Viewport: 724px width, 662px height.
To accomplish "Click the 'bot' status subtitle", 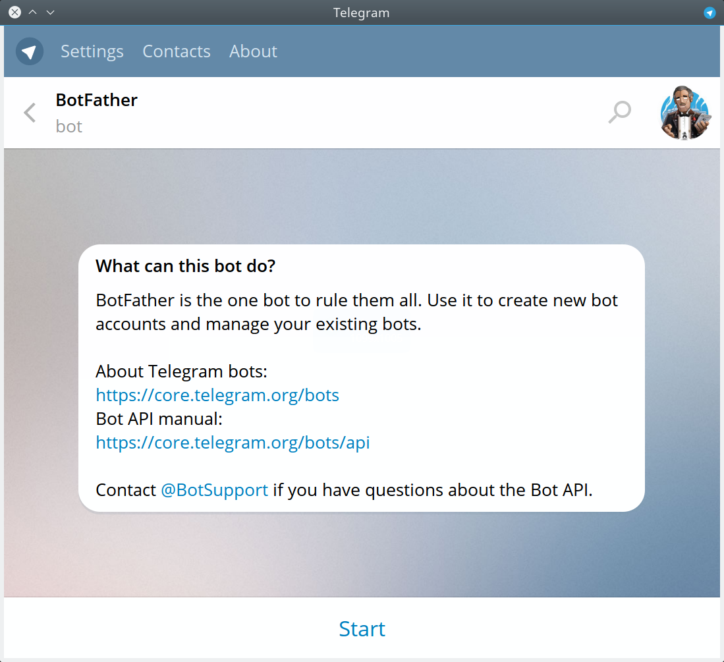I will click(69, 126).
